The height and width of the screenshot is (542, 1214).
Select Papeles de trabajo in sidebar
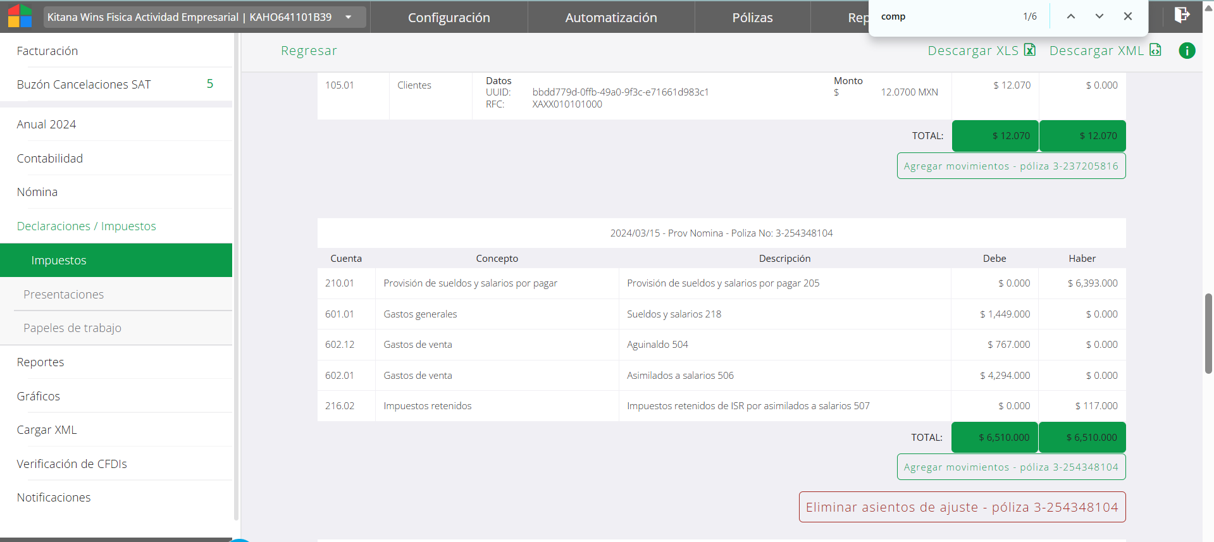coord(72,328)
